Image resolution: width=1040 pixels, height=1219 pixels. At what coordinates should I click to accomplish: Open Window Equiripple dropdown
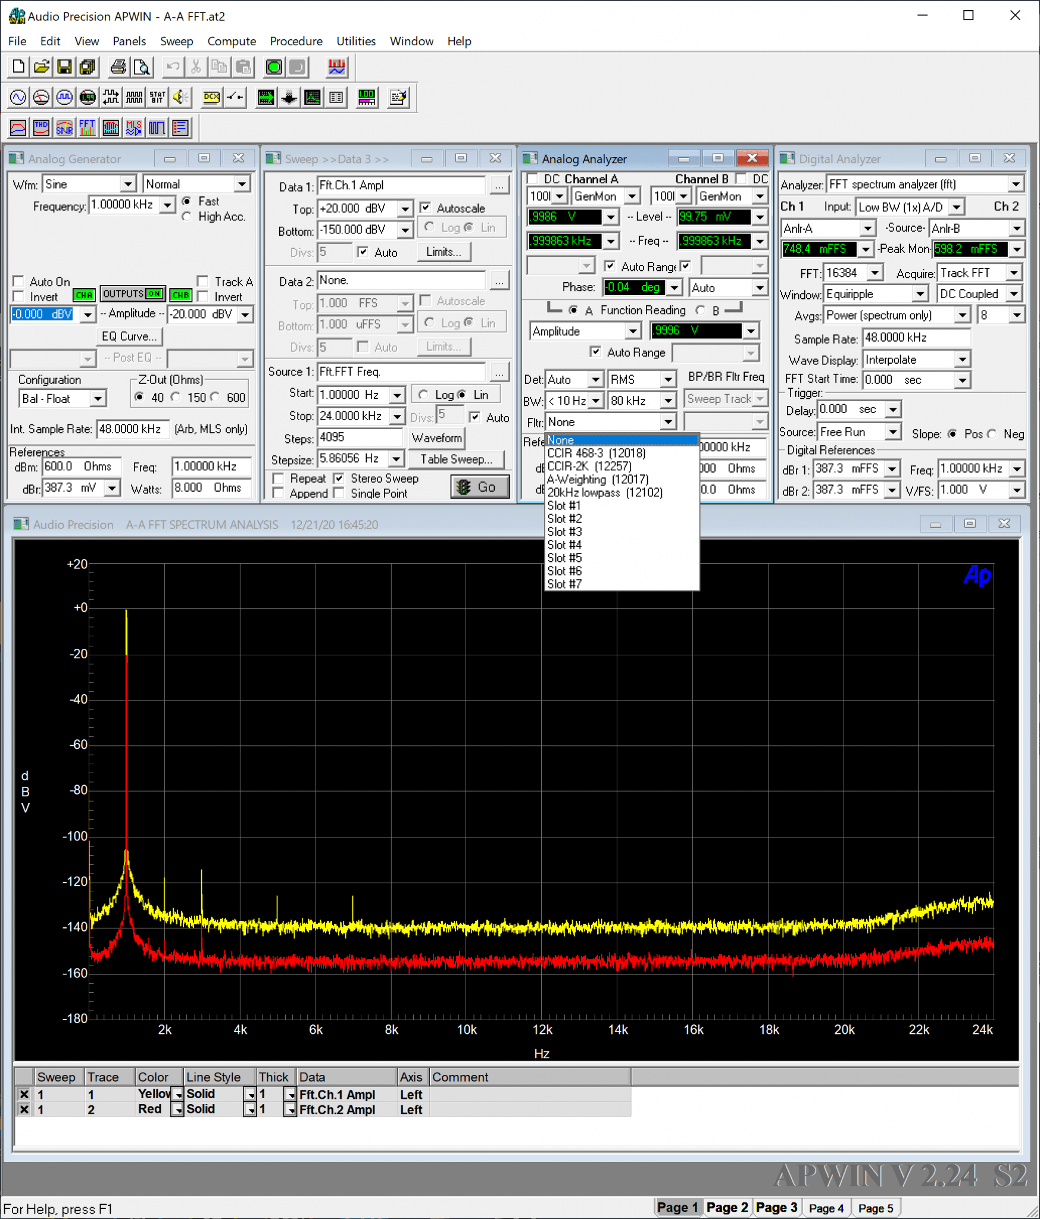pyautogui.click(x=920, y=294)
